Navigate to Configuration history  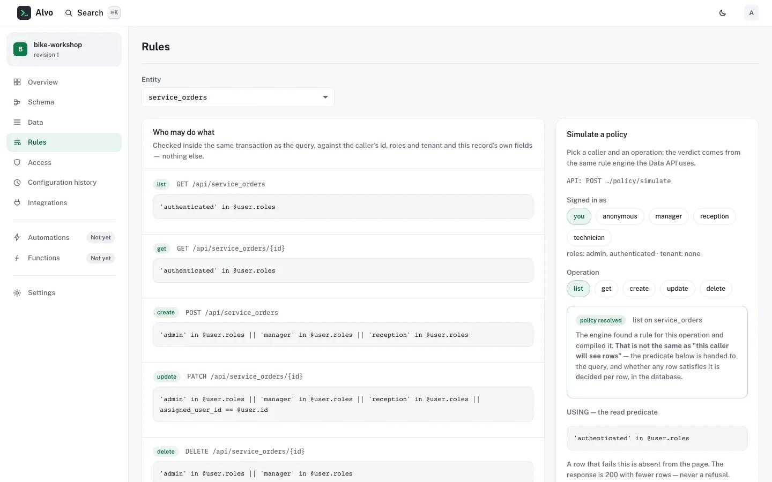[64, 183]
